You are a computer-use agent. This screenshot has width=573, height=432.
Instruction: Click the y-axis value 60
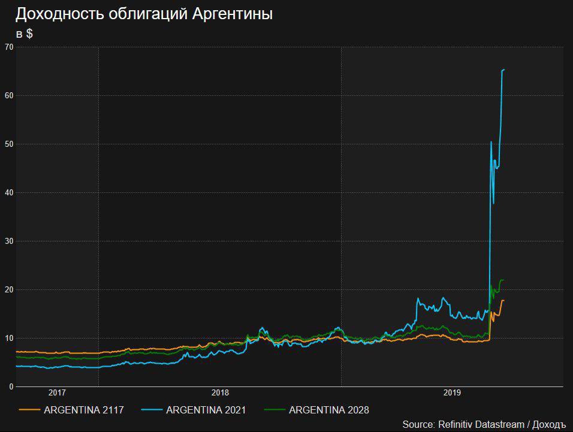click(9, 95)
